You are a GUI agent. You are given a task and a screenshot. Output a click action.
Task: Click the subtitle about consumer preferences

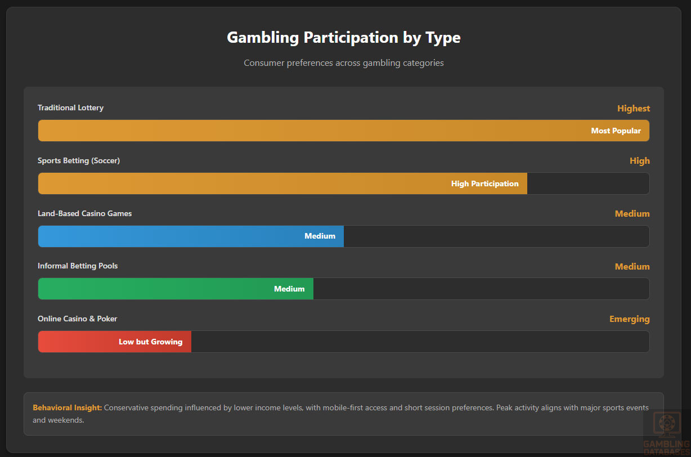click(343, 63)
